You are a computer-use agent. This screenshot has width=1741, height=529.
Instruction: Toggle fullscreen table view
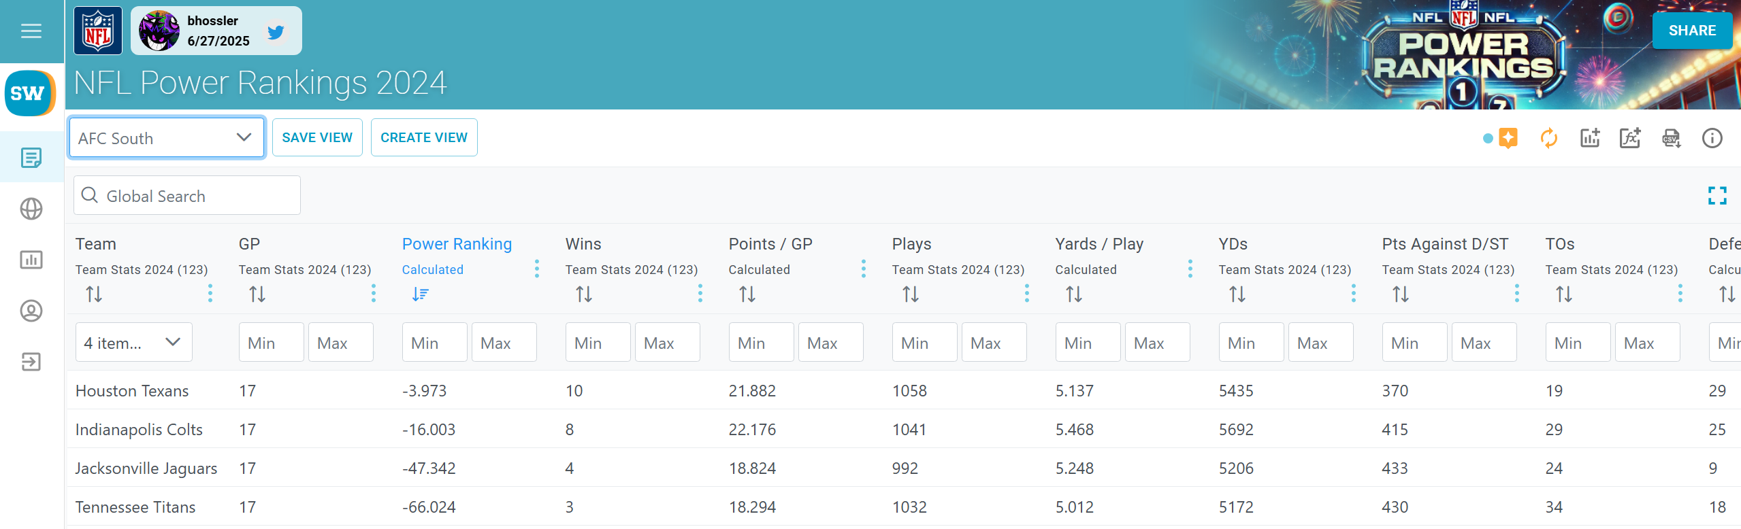1717,196
